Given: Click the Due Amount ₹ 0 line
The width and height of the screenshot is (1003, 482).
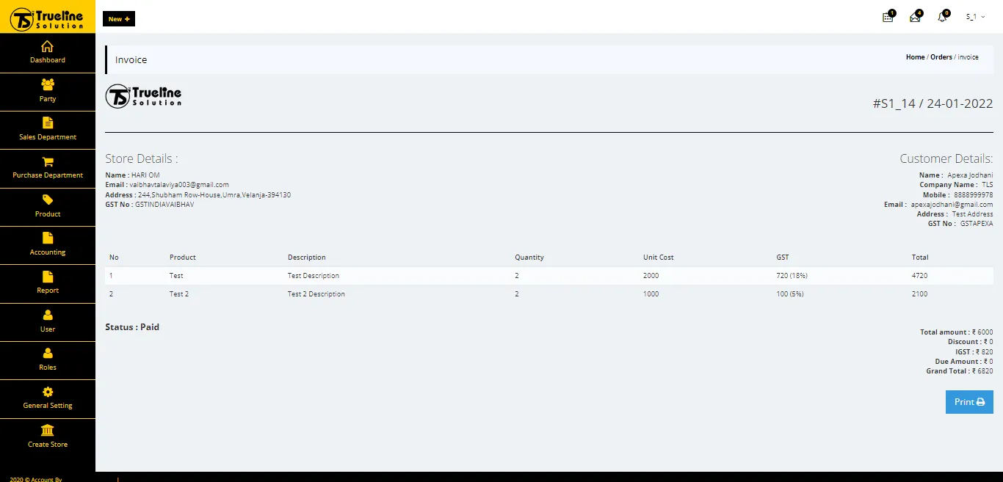Looking at the screenshot, I should tap(964, 362).
